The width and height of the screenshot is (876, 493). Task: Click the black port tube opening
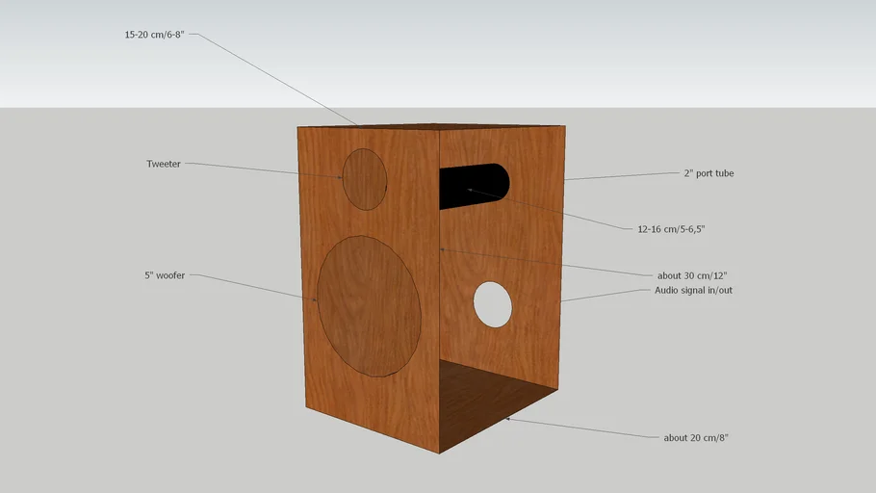(x=472, y=186)
